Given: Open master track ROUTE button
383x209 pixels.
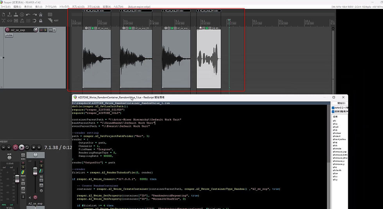Looking at the screenshot, I should tap(23, 173).
